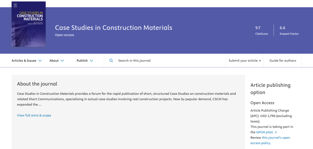The image size is (313, 149).
Task: Expand the chevron next to Publish
Action: pyautogui.click(x=91, y=61)
